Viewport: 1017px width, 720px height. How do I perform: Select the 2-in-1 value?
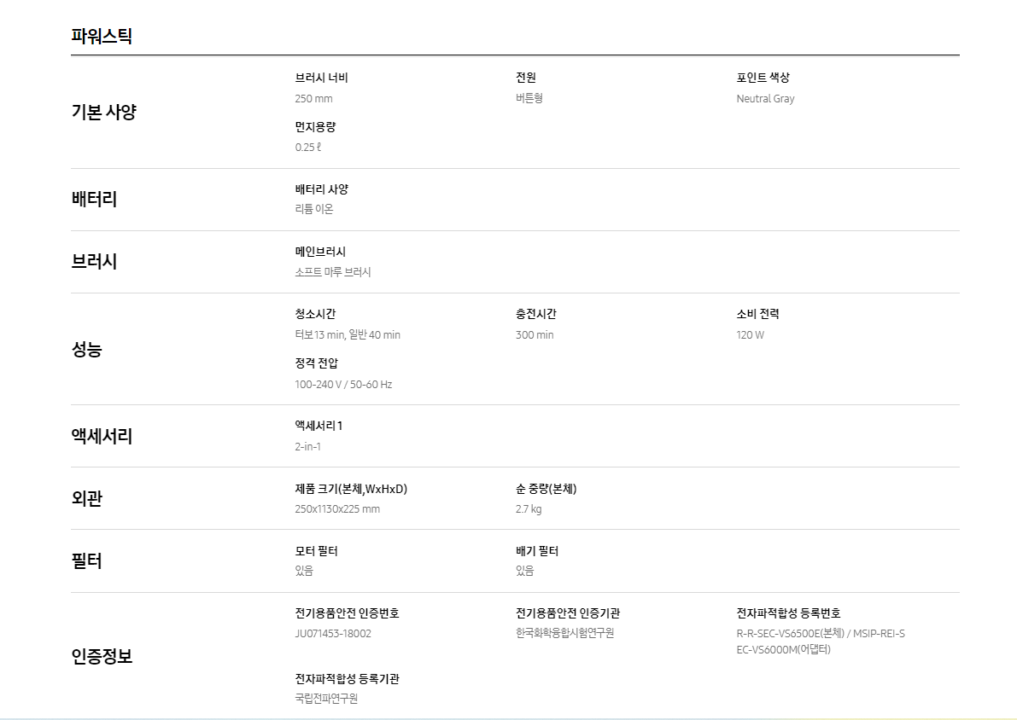click(x=308, y=446)
